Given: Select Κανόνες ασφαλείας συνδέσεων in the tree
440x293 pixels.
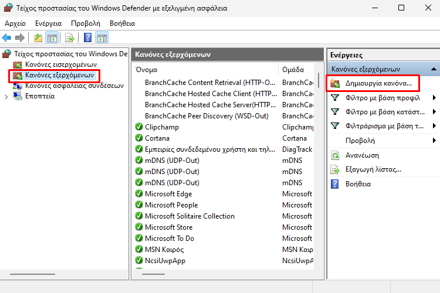Looking at the screenshot, I should click(x=75, y=86).
